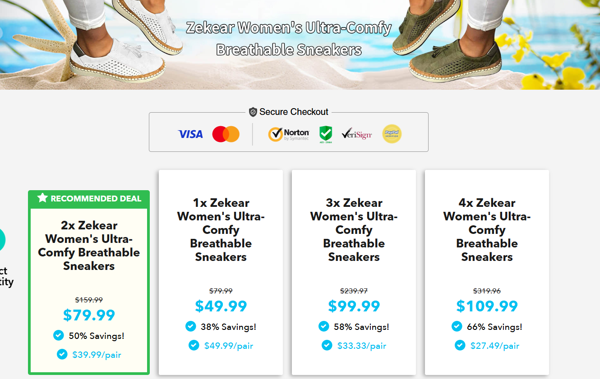
Task: Click the checkmark beside 38% Savings
Action: click(x=191, y=326)
